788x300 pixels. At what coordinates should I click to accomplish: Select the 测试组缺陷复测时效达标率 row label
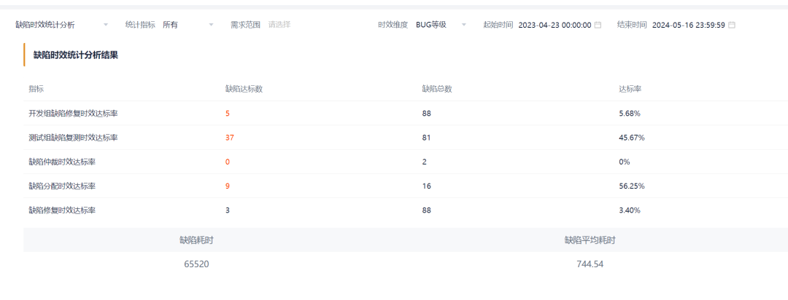click(x=74, y=138)
